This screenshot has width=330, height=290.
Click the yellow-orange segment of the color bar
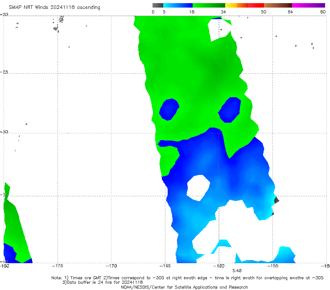point(237,5)
